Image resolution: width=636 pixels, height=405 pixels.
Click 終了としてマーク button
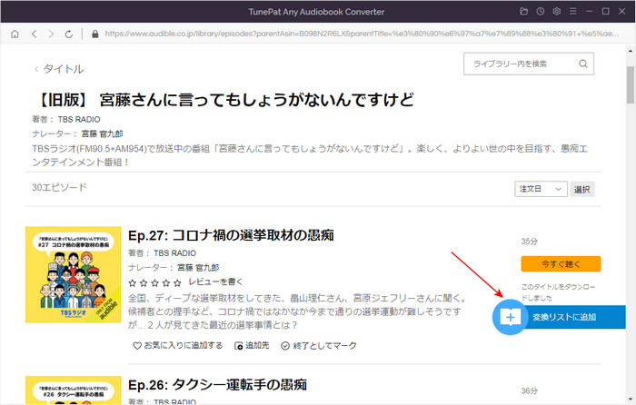pos(319,345)
